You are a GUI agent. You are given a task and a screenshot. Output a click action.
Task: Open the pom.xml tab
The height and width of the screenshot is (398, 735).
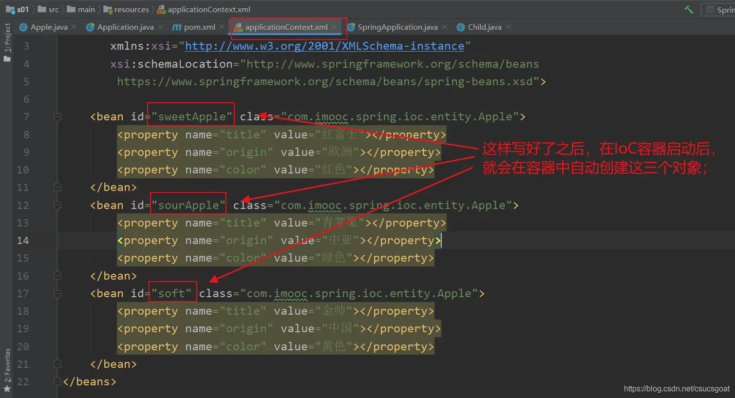click(199, 27)
